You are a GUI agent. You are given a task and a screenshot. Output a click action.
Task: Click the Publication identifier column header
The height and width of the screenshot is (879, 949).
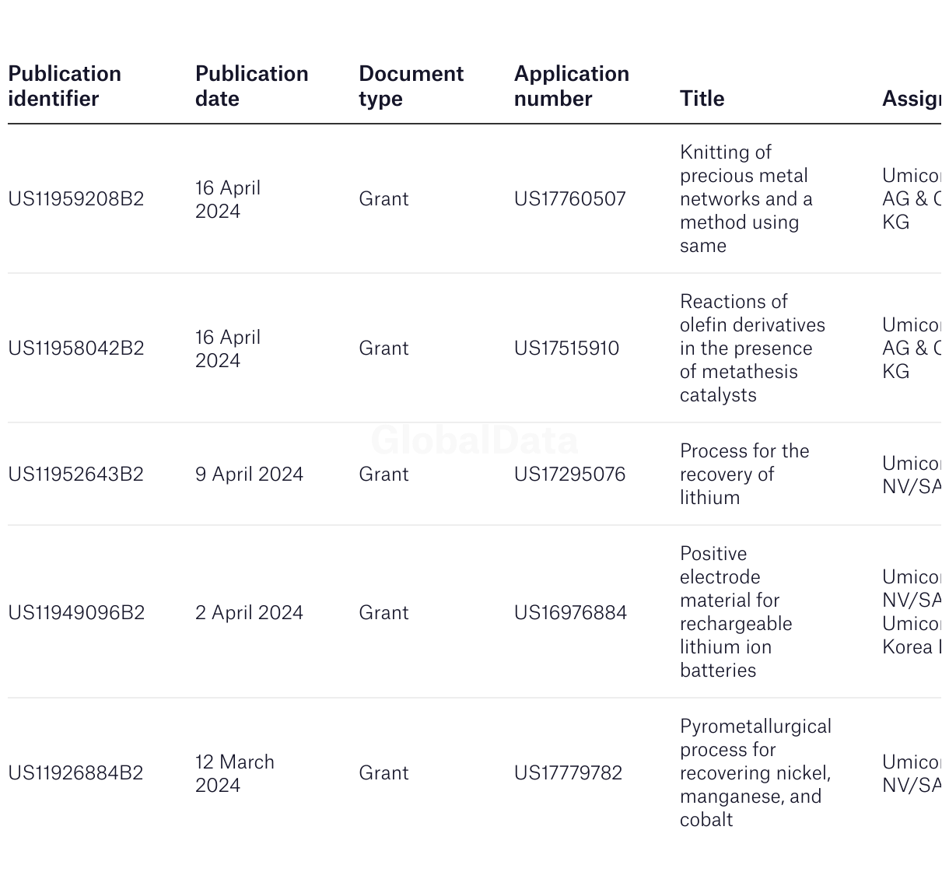65,86
